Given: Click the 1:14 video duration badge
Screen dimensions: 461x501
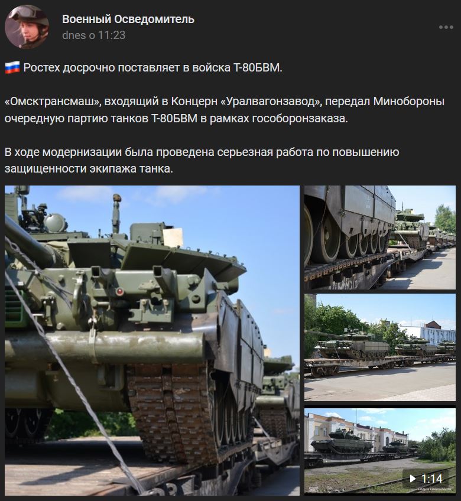Looking at the screenshot, I should pyautogui.click(x=426, y=479).
